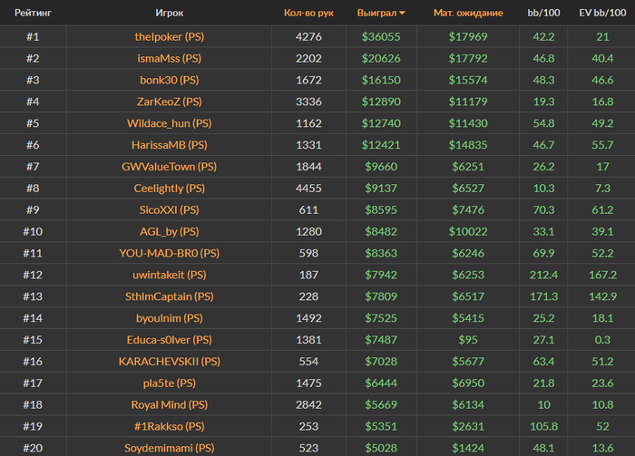The height and width of the screenshot is (456, 635).
Task: Open bonk30 (PS) player link
Action: pos(170,80)
